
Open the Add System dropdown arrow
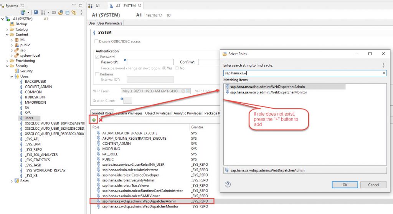coord(28,13)
